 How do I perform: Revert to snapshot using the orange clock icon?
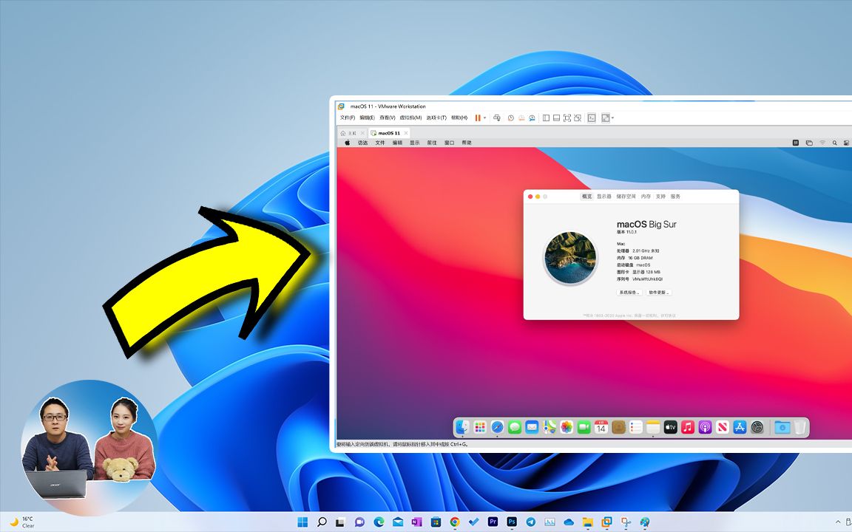point(521,117)
